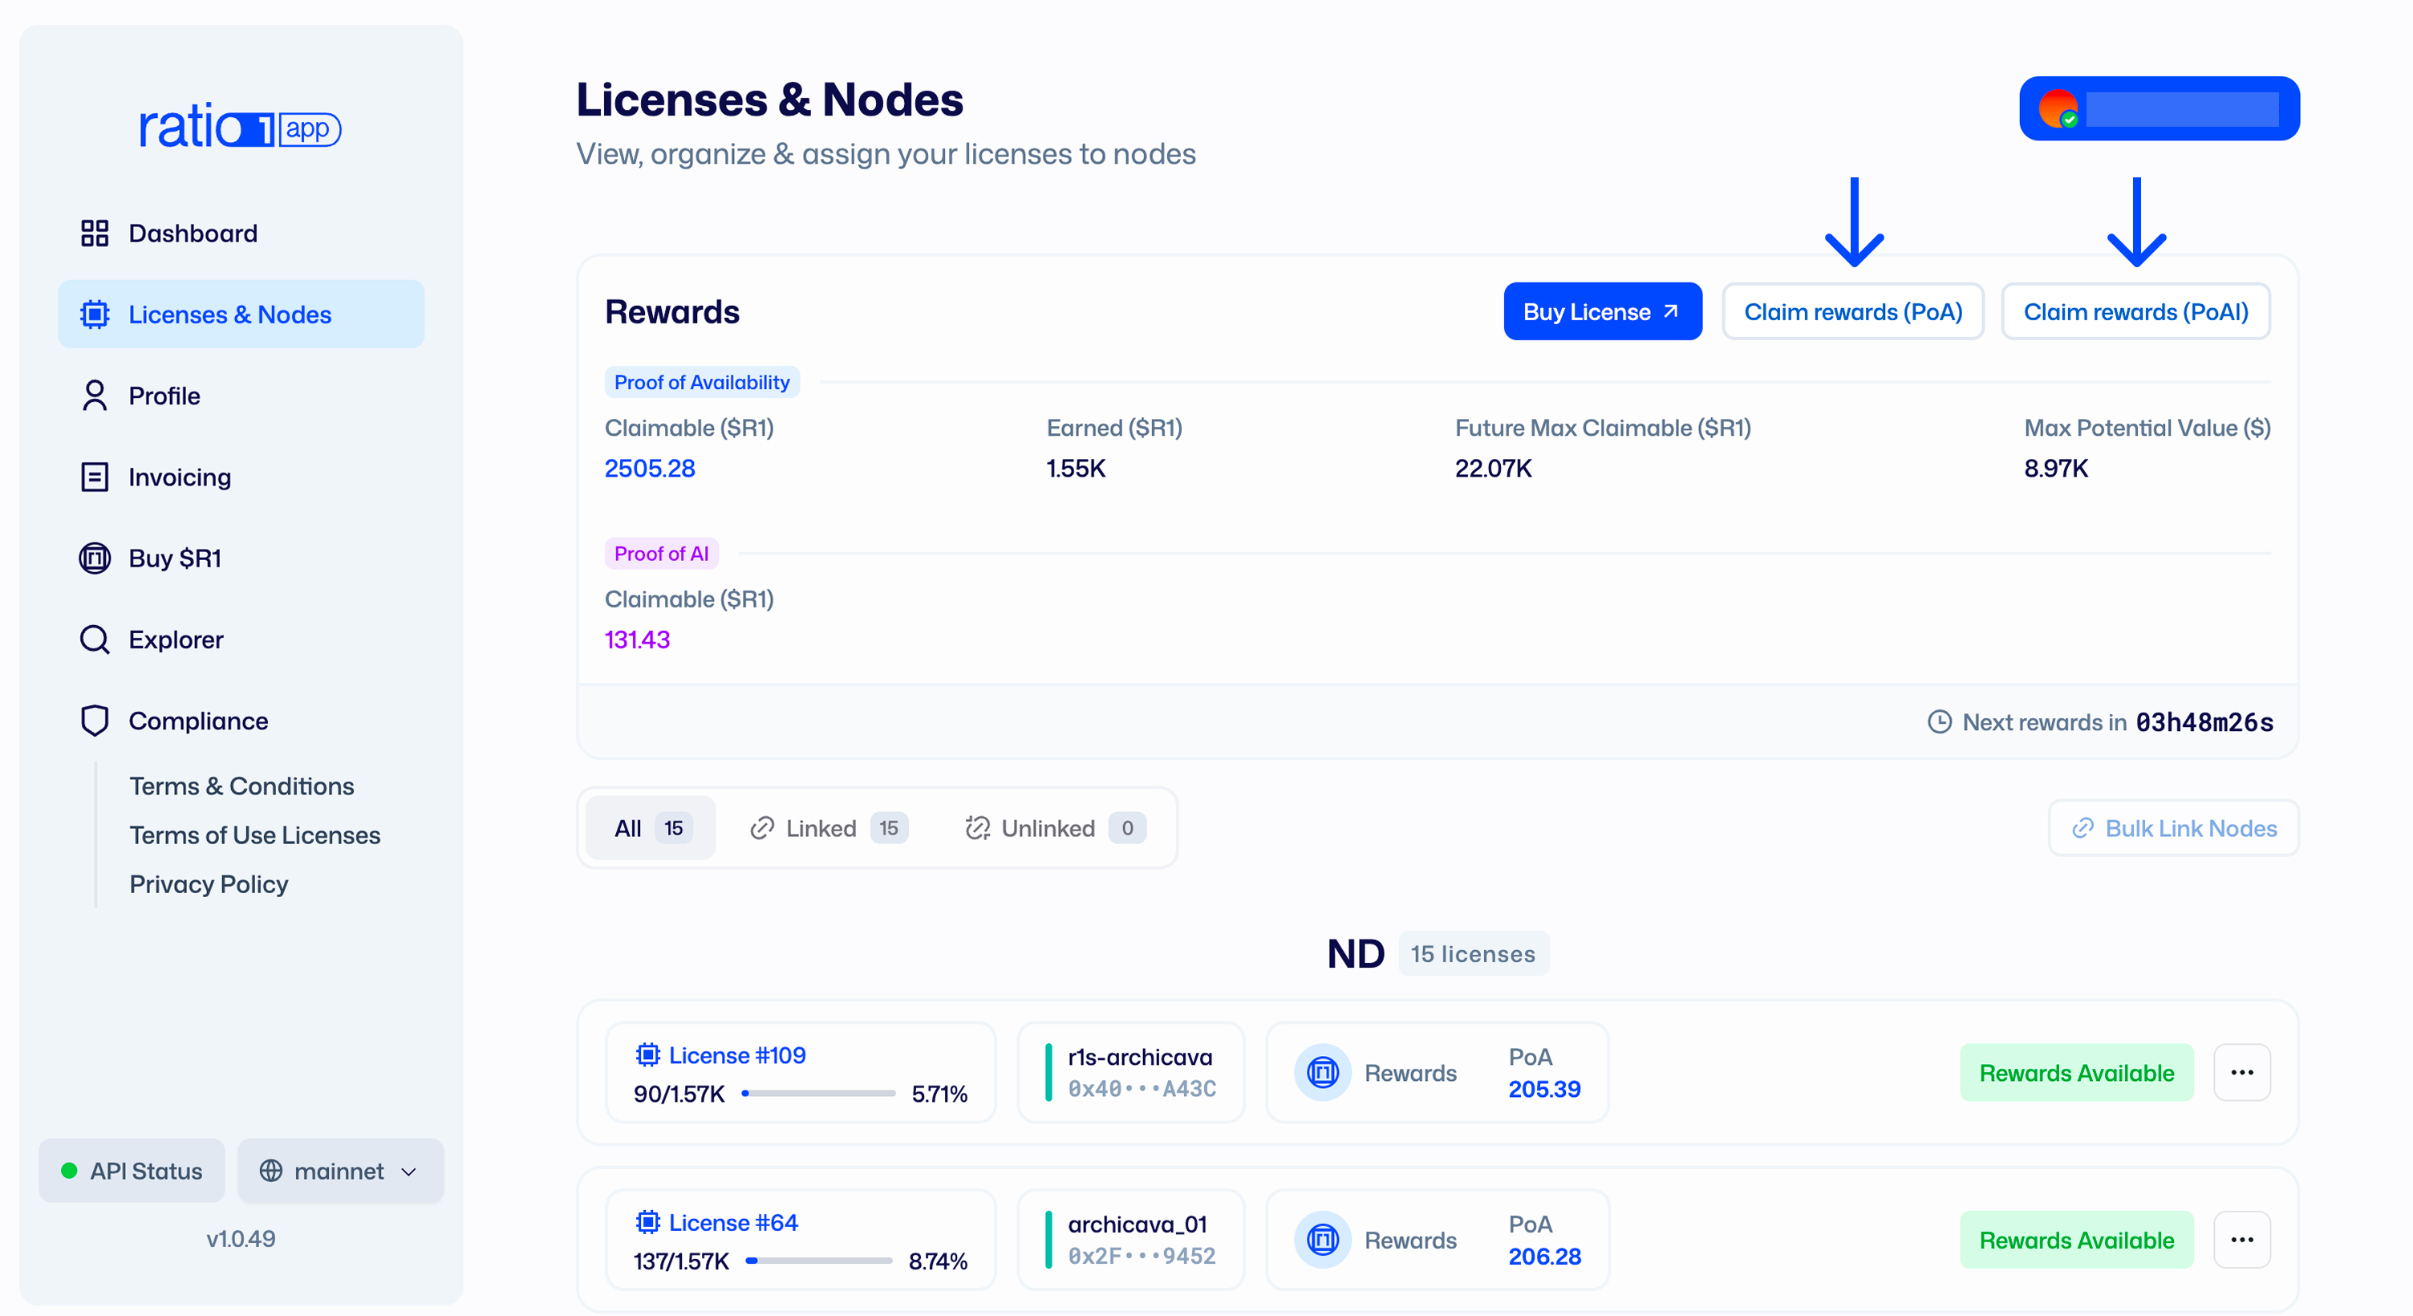Click Bulk Link Nodes button
Viewport: 2413px width, 1316px height.
pyautogui.click(x=2173, y=829)
